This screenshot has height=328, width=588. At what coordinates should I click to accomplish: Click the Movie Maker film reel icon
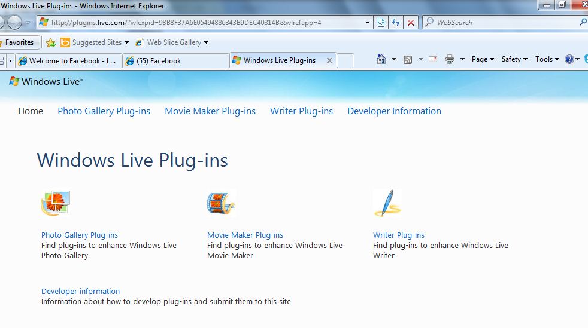221,204
